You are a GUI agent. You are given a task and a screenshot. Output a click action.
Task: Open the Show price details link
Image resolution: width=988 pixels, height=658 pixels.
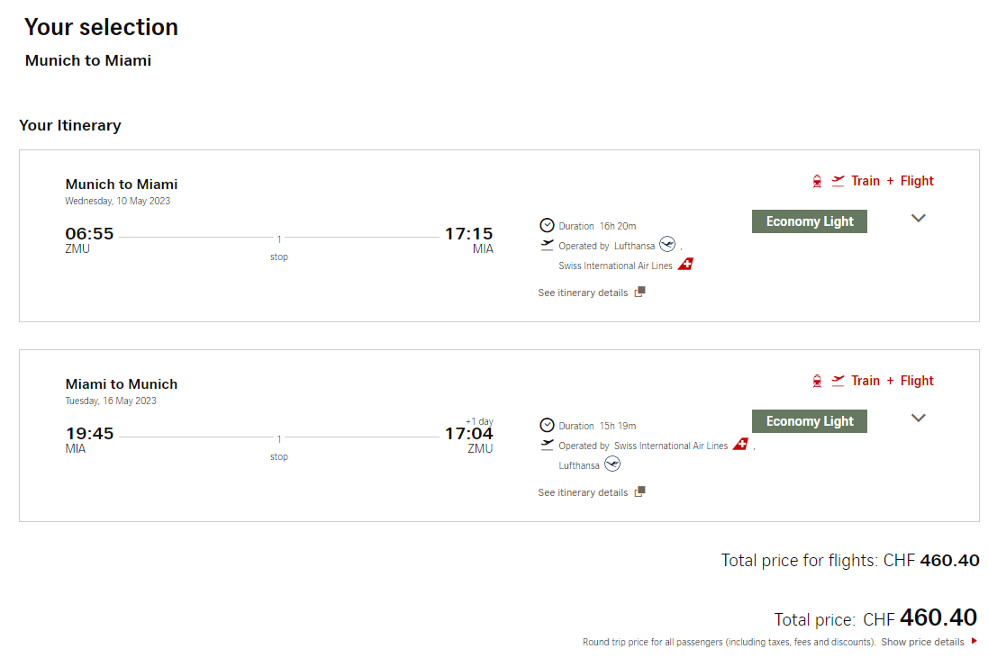click(x=922, y=642)
